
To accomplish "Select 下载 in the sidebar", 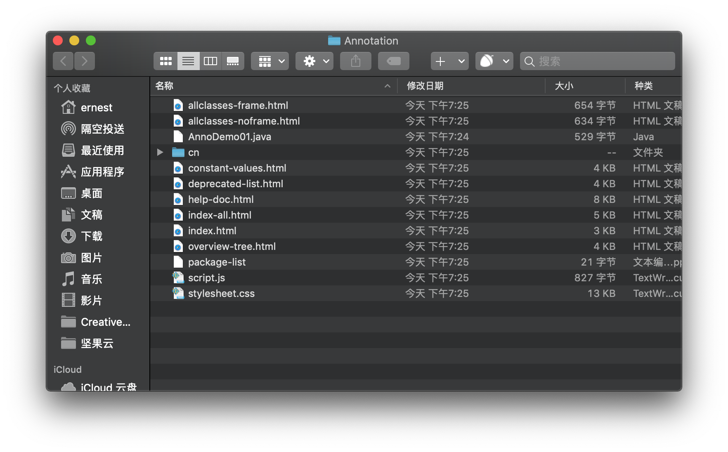I will (x=98, y=236).
